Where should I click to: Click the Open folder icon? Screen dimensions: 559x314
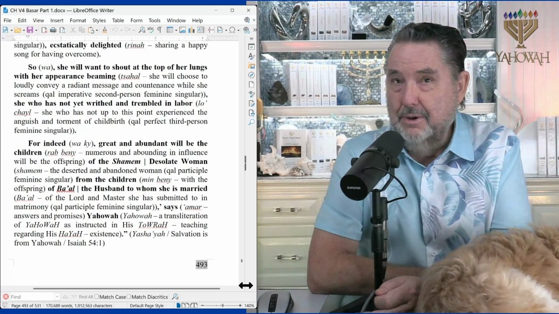coord(17,30)
